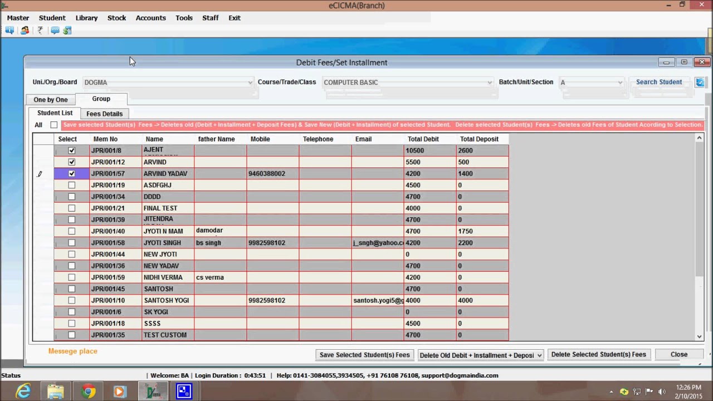Click the rupee fees toolbar icon

click(40, 31)
